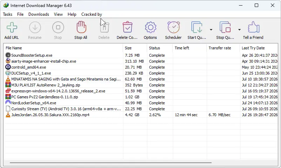The height and width of the screenshot is (168, 281).
Task: Click the 4.42 GB size value
Action: [132, 115]
